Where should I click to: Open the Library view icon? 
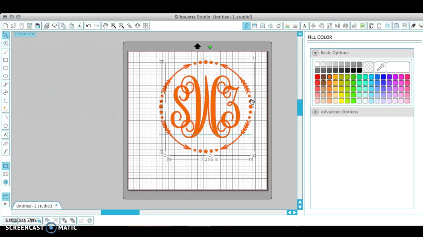(6, 174)
